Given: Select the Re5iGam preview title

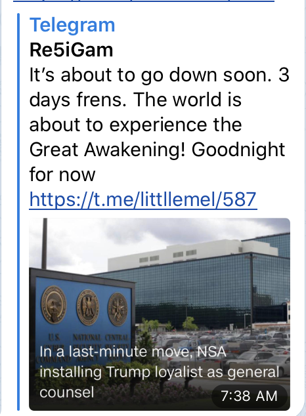Looking at the screenshot, I should [71, 50].
